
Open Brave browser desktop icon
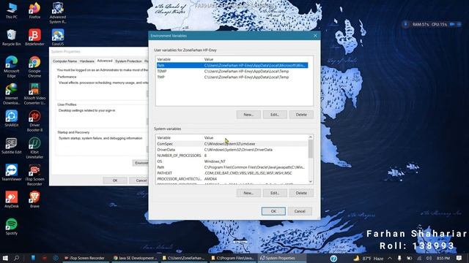pos(34,199)
